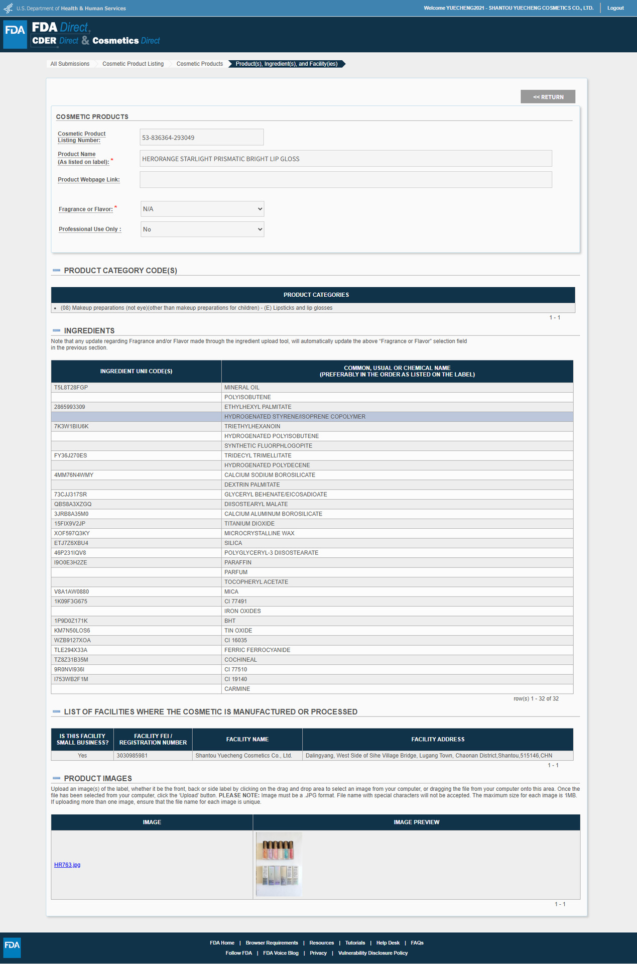Click the FDA logo in header
The width and height of the screenshot is (637, 964).
[x=15, y=34]
